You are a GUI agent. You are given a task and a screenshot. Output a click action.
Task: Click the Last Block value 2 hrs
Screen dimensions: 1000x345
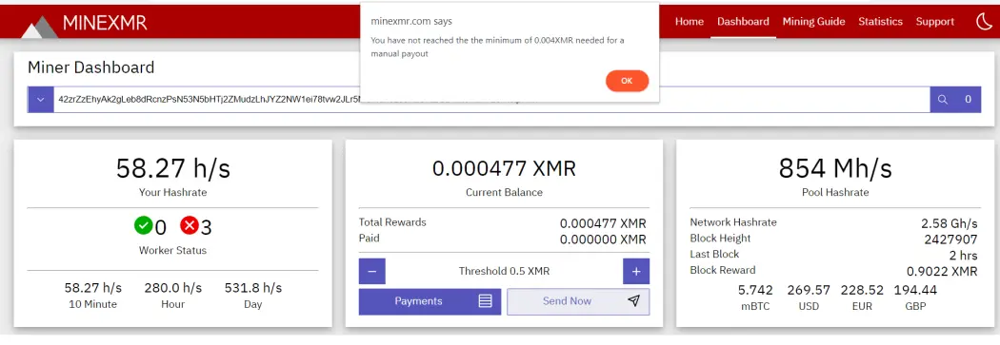coord(963,256)
